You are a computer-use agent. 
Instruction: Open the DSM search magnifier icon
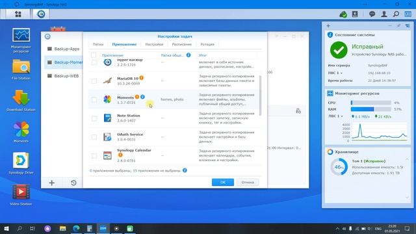click(x=396, y=14)
